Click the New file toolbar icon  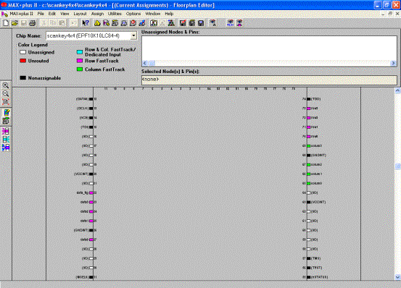tap(6, 23)
